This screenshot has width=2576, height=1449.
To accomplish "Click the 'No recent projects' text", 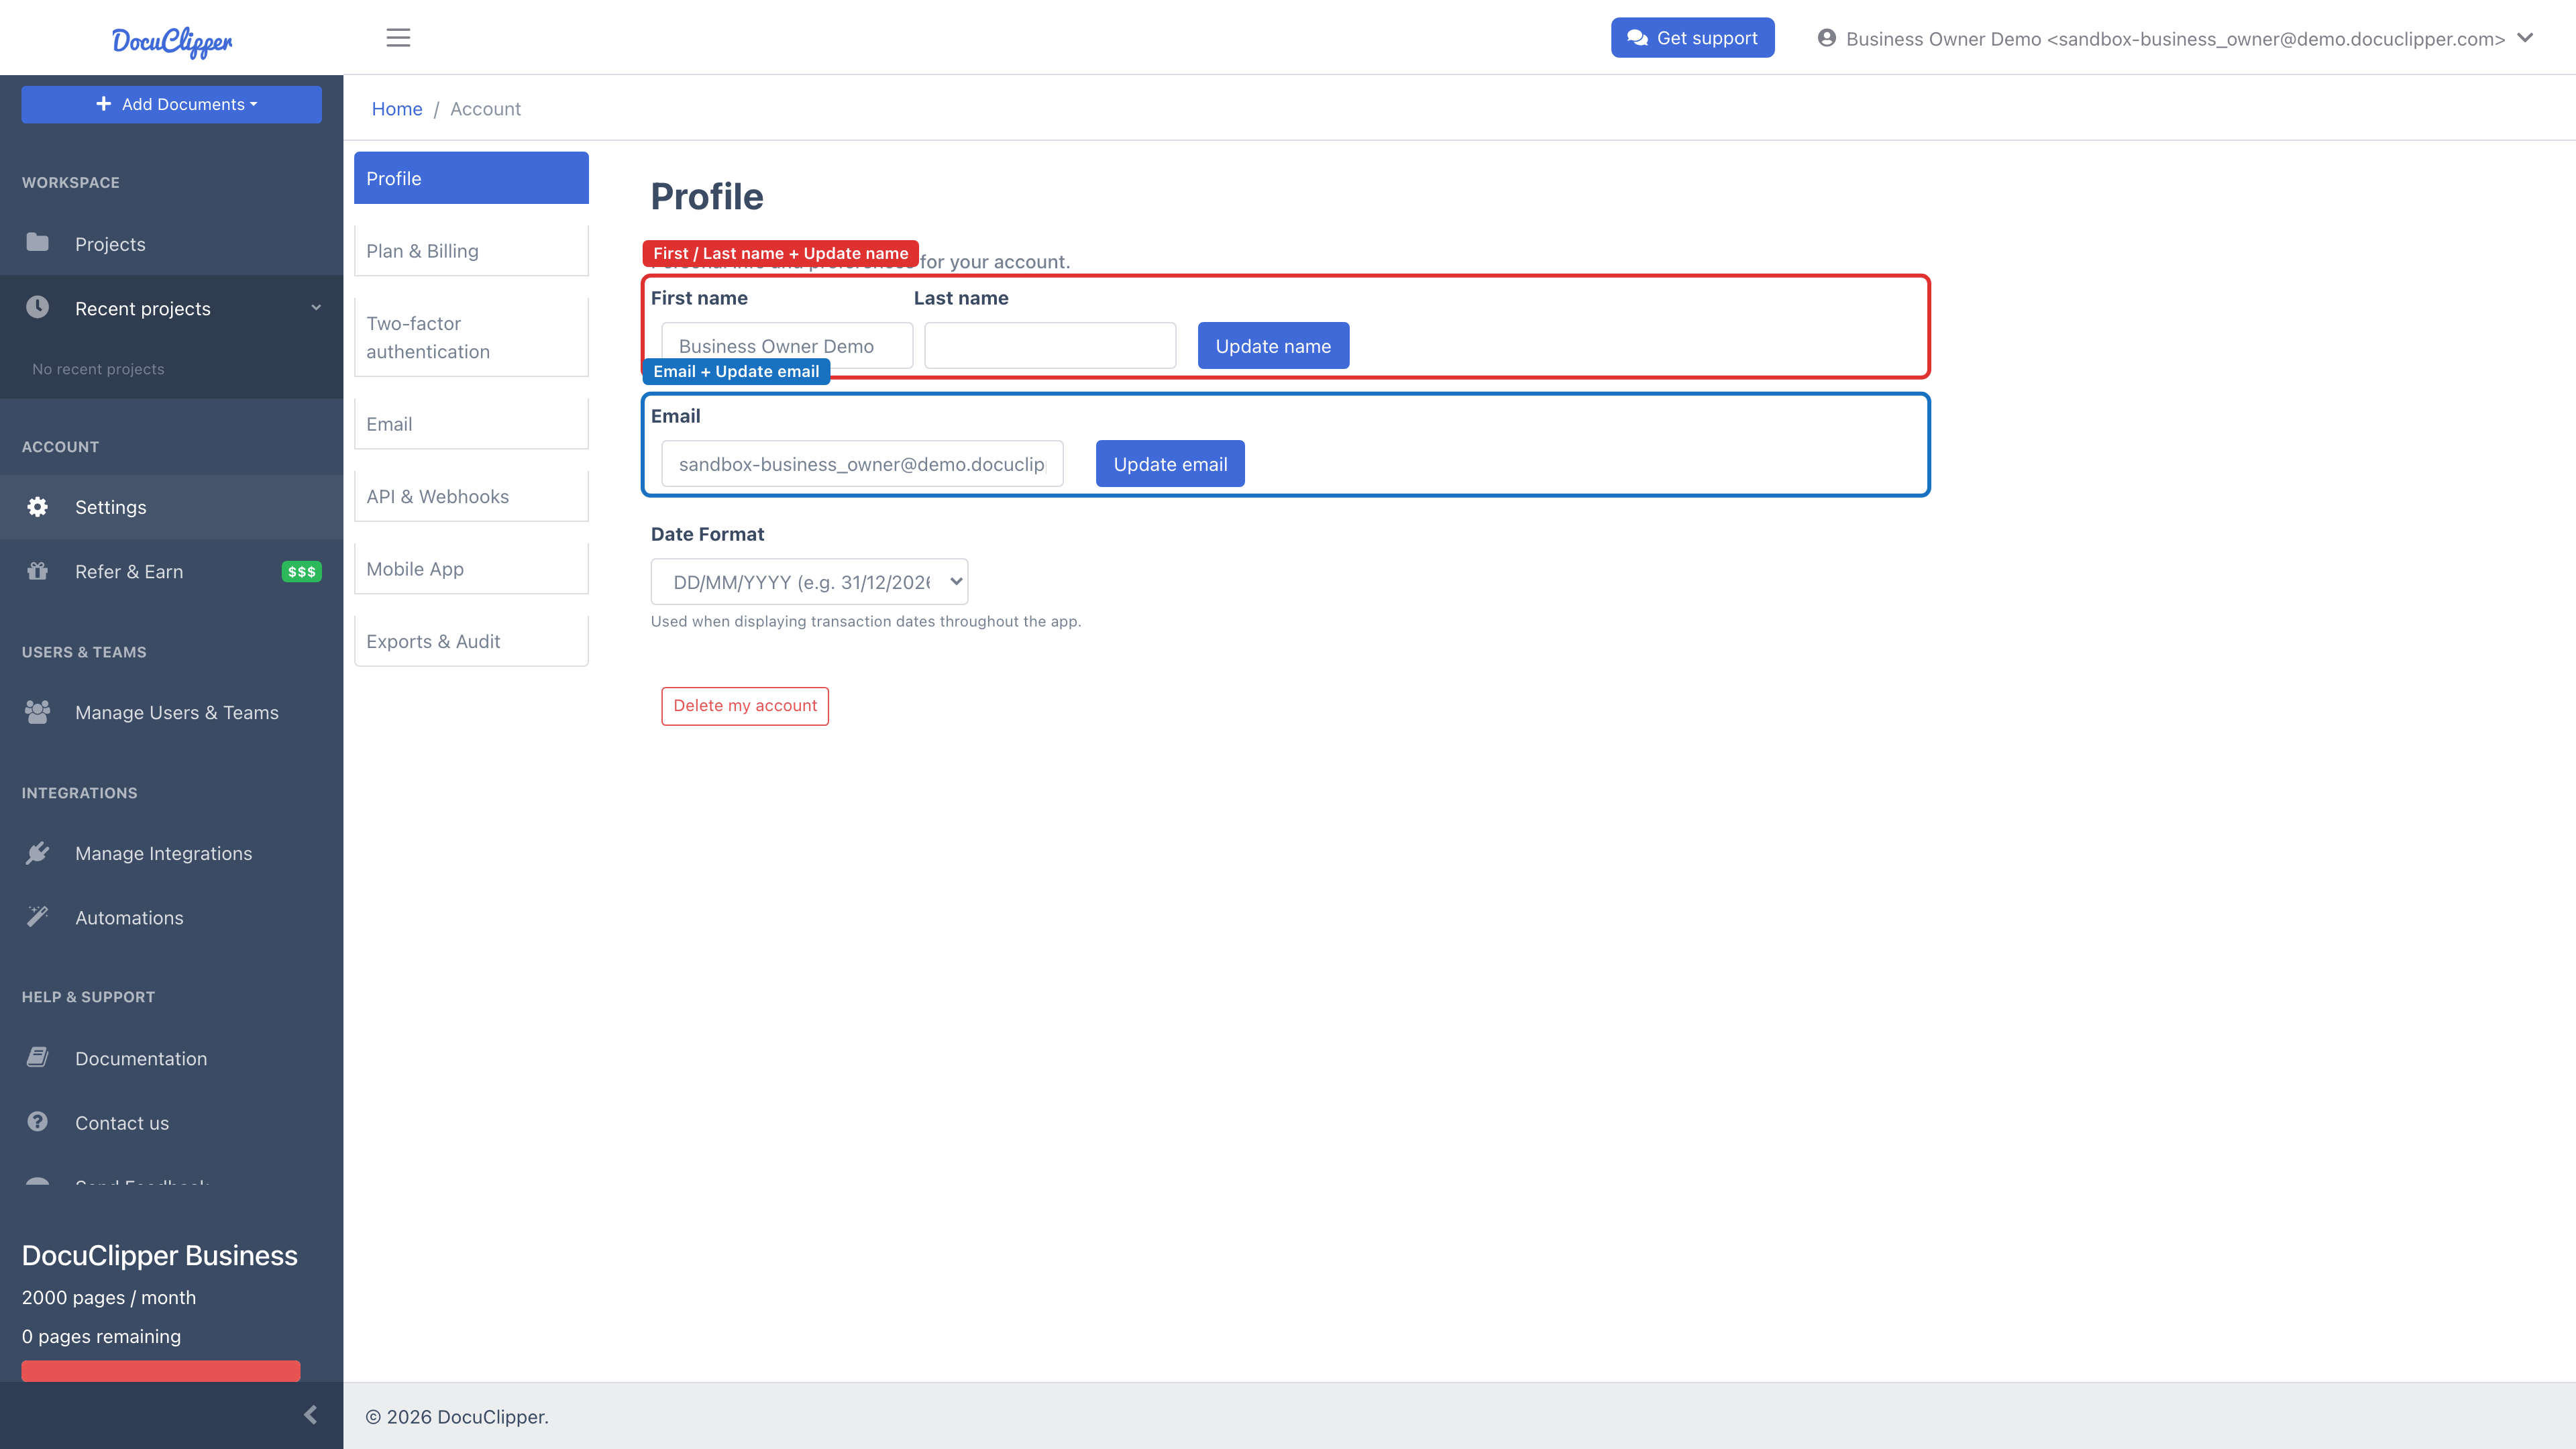I will (98, 369).
